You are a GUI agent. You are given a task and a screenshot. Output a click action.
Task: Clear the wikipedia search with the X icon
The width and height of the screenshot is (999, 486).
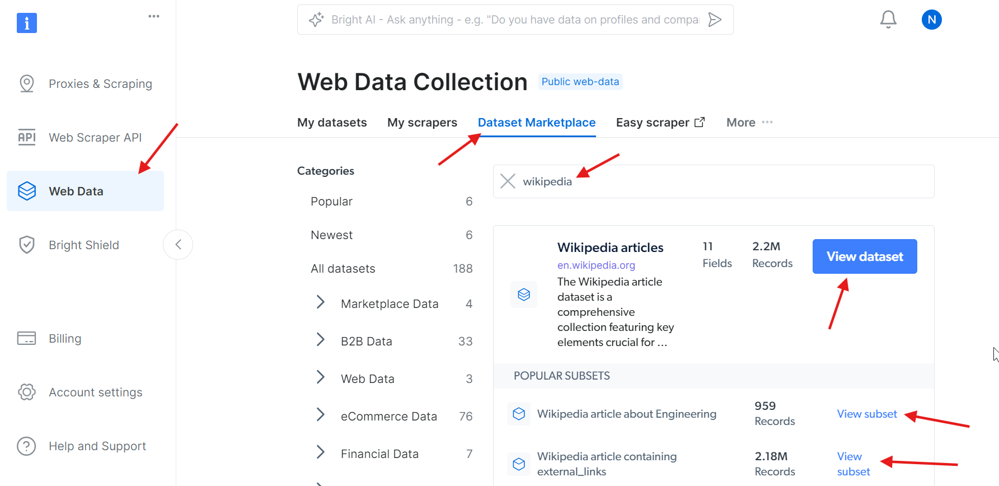pyautogui.click(x=508, y=181)
